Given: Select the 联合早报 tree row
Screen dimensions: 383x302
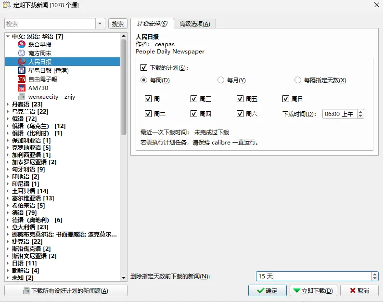Looking at the screenshot, I should point(63,44).
